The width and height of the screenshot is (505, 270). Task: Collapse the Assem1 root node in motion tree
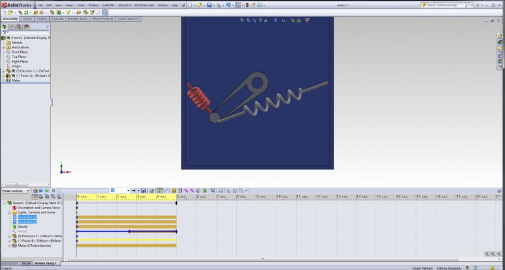tap(4, 203)
